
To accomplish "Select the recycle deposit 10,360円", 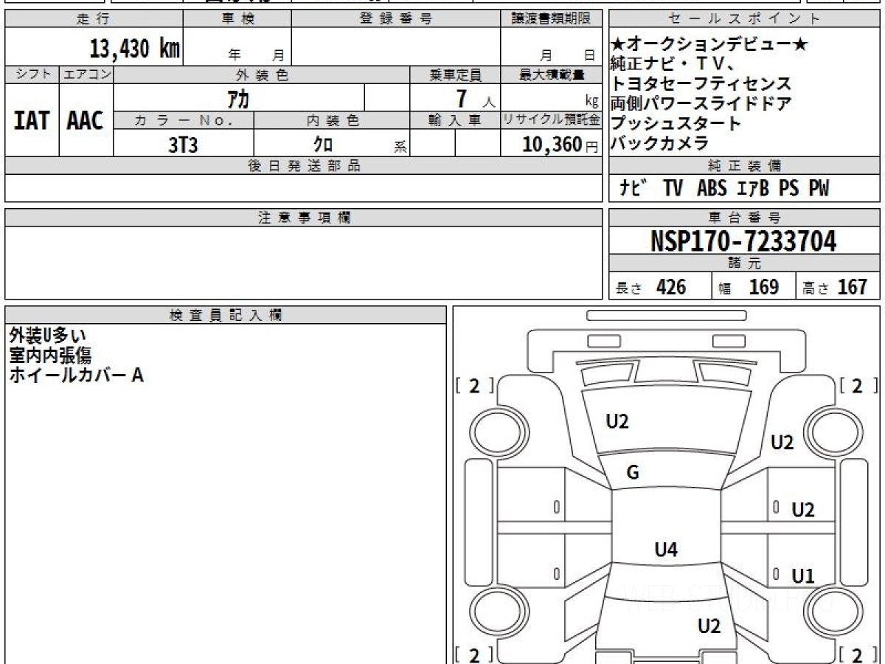I will click(x=560, y=145).
